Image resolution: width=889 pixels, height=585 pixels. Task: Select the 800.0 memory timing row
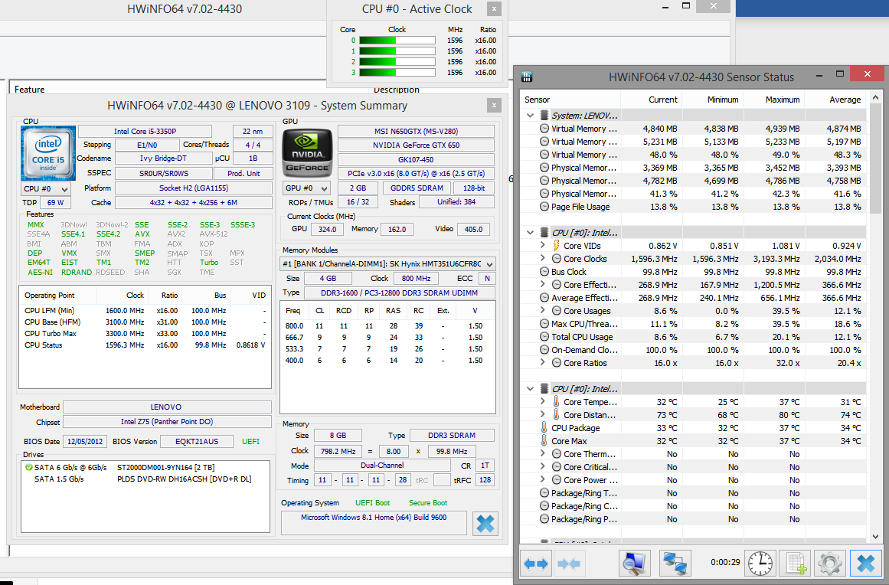pyautogui.click(x=387, y=326)
